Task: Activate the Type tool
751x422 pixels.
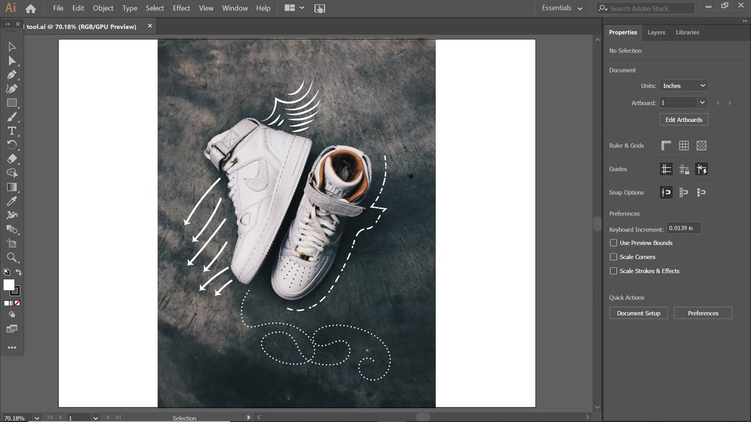Action: 12,131
